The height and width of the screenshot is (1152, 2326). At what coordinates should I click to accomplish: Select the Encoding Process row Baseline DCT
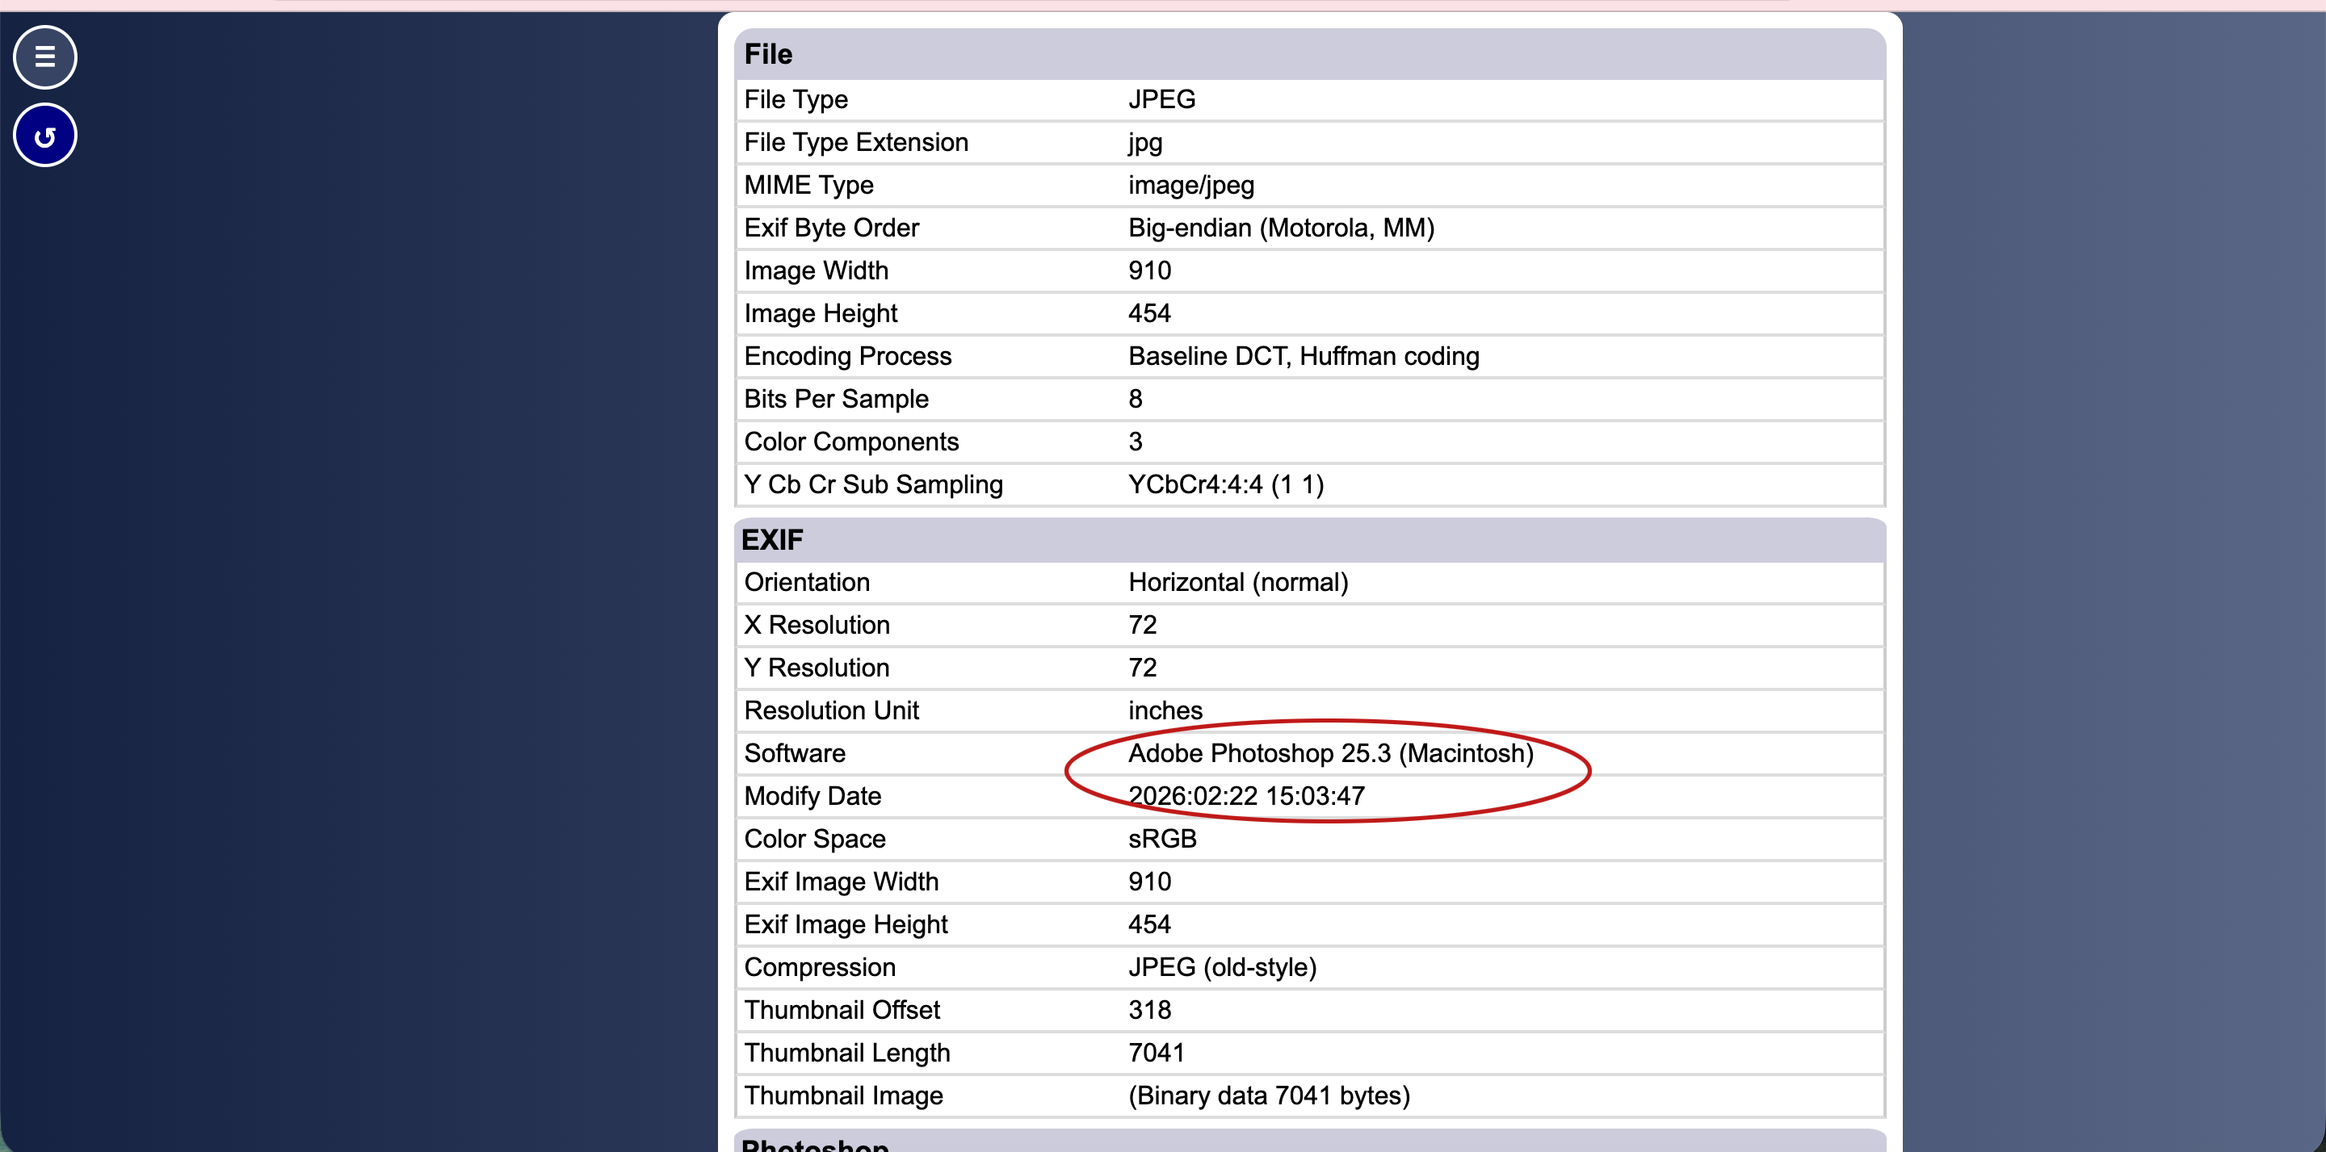point(1303,356)
